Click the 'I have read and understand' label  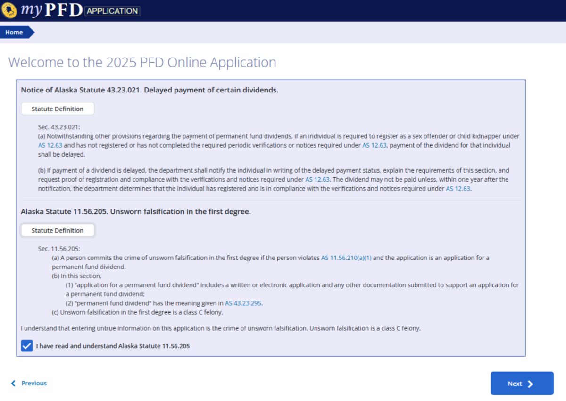click(113, 346)
